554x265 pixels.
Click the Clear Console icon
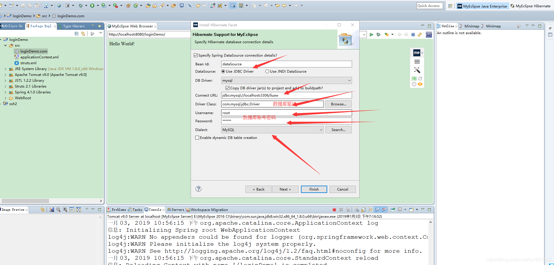click(x=357, y=210)
